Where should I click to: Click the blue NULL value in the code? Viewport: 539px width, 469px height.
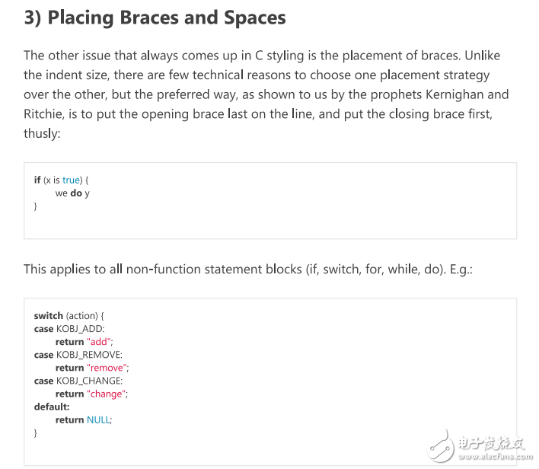point(99,420)
